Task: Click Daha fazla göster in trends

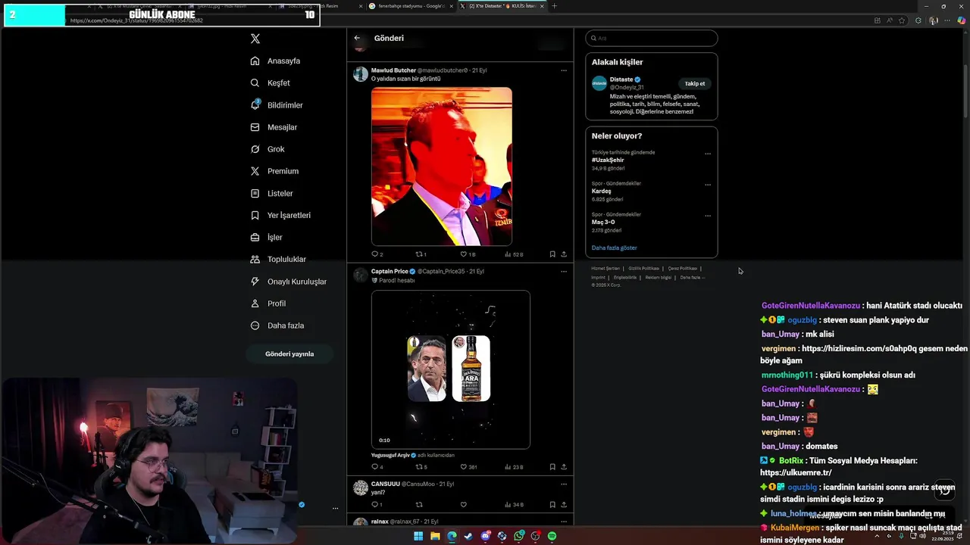Action: (x=615, y=248)
